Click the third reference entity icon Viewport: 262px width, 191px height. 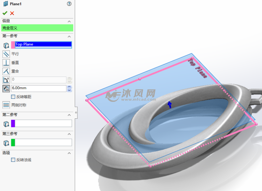[x=6, y=143]
